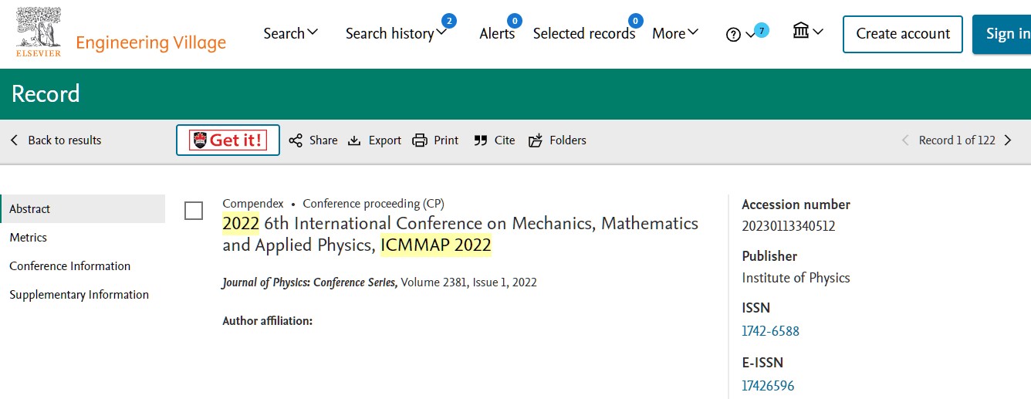Open the Alerts page
This screenshot has height=399, width=1031.
pyautogui.click(x=497, y=33)
